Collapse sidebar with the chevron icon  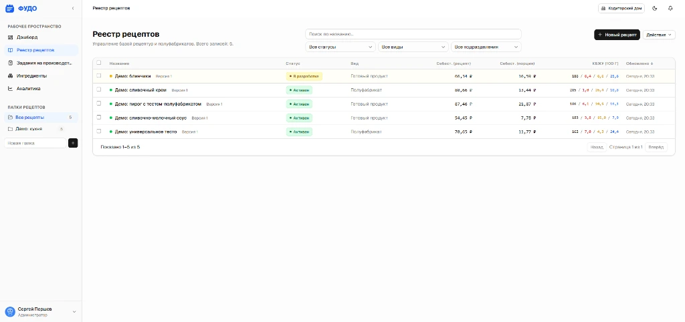click(73, 8)
